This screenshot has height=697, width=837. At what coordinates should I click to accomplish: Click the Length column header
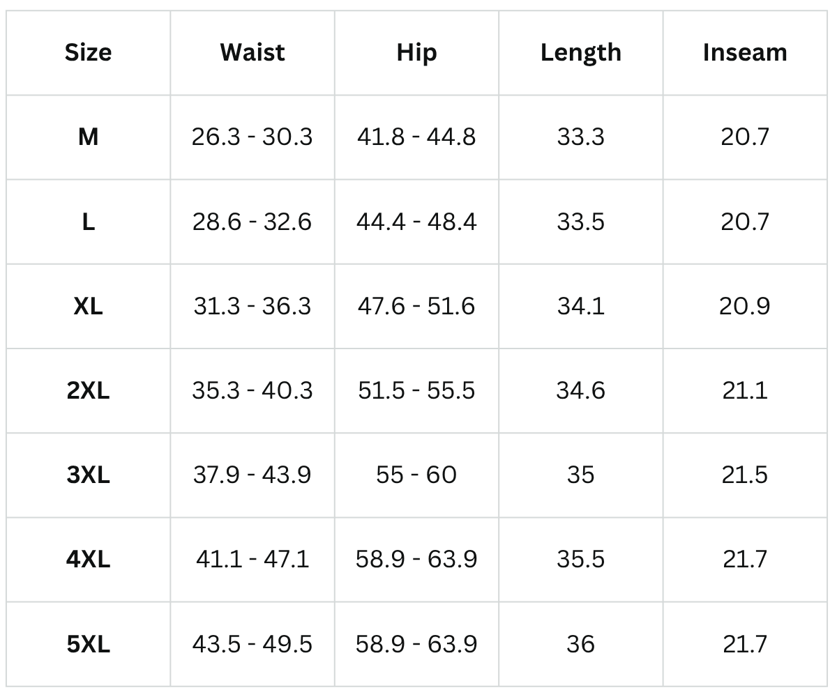(580, 52)
